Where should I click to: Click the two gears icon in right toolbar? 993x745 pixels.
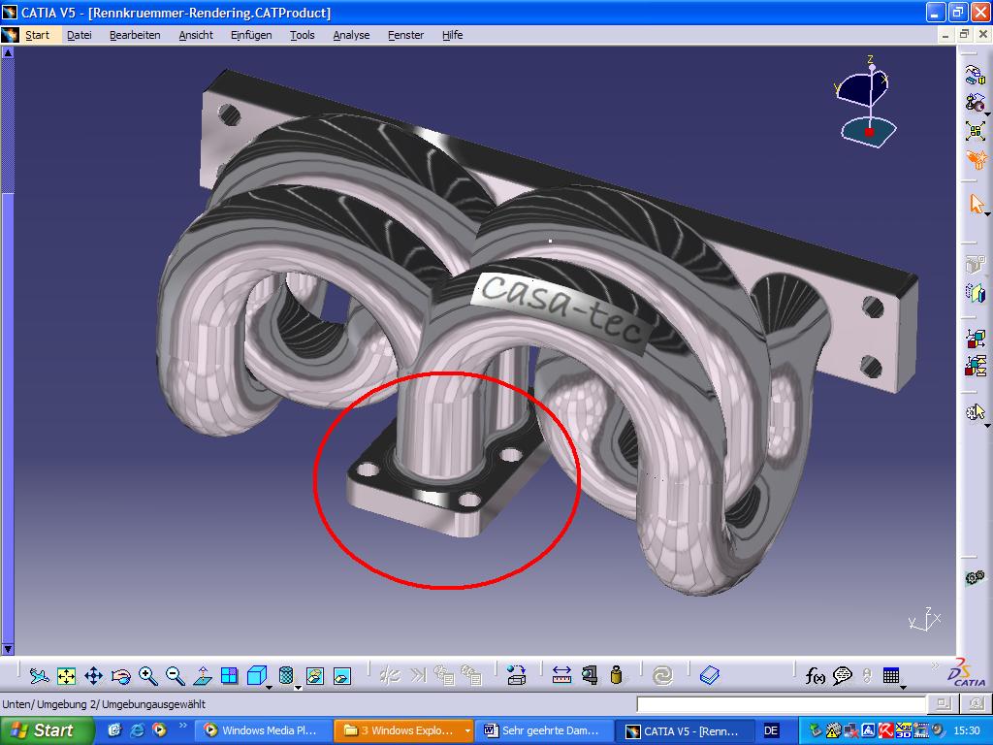pyautogui.click(x=976, y=577)
